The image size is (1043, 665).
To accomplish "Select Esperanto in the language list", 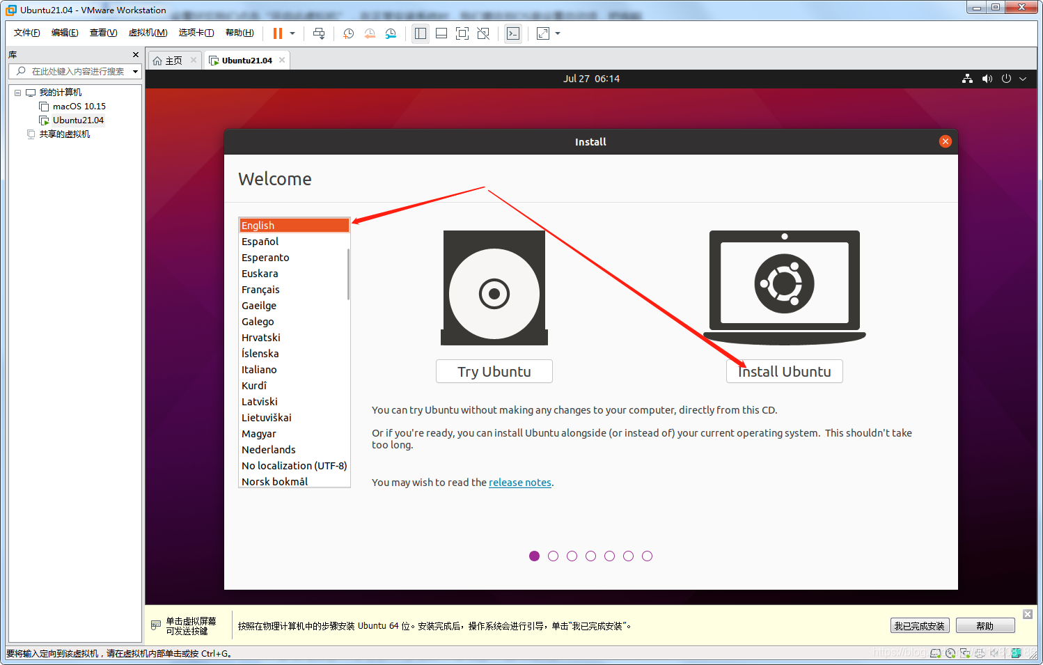I will 294,257.
